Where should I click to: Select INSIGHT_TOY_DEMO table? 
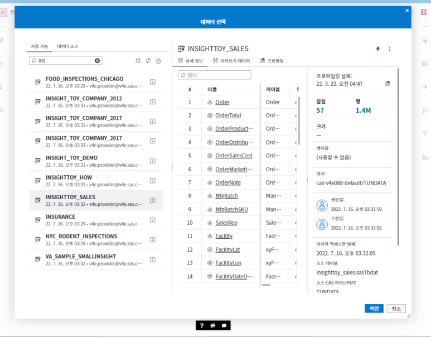(x=96, y=161)
